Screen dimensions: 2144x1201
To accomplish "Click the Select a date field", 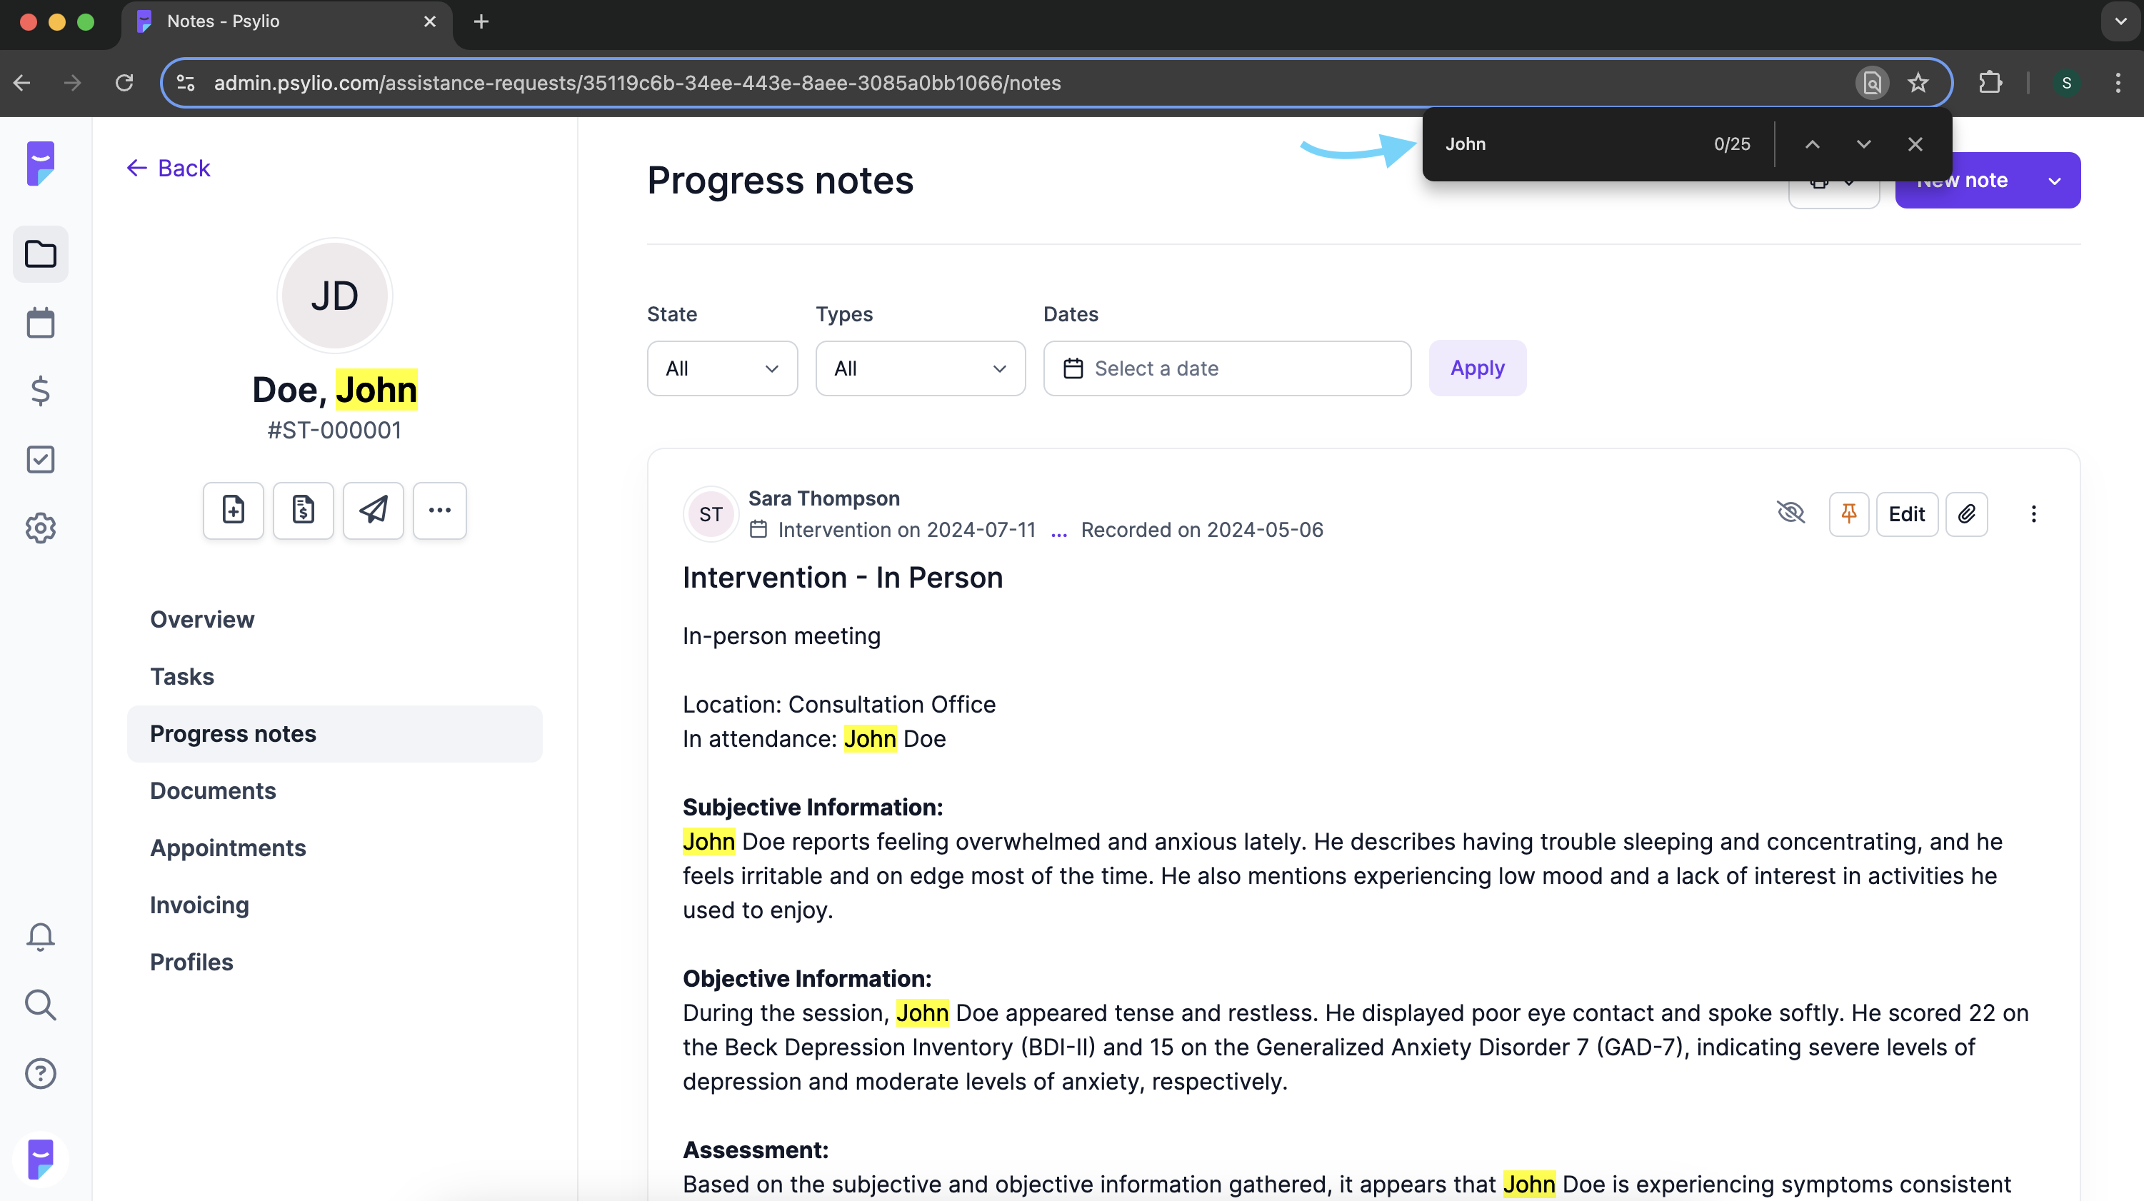I will click(x=1227, y=368).
